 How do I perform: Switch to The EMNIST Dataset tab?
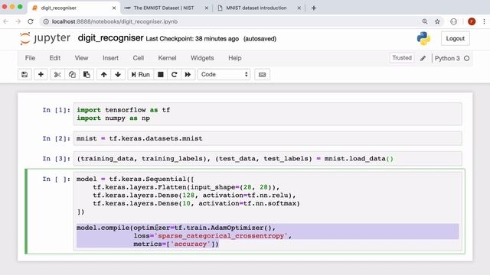point(163,8)
